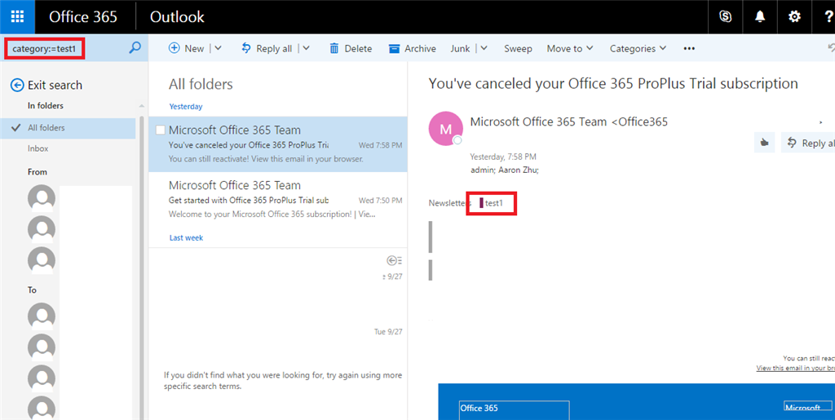
Task: Open the settings gear
Action: point(794,16)
